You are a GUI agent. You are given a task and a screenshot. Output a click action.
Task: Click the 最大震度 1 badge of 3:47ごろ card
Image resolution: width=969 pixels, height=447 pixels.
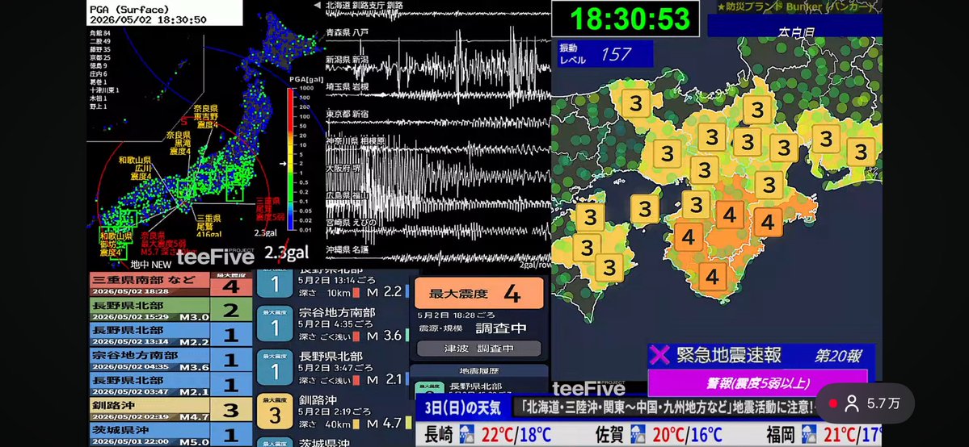pos(275,367)
